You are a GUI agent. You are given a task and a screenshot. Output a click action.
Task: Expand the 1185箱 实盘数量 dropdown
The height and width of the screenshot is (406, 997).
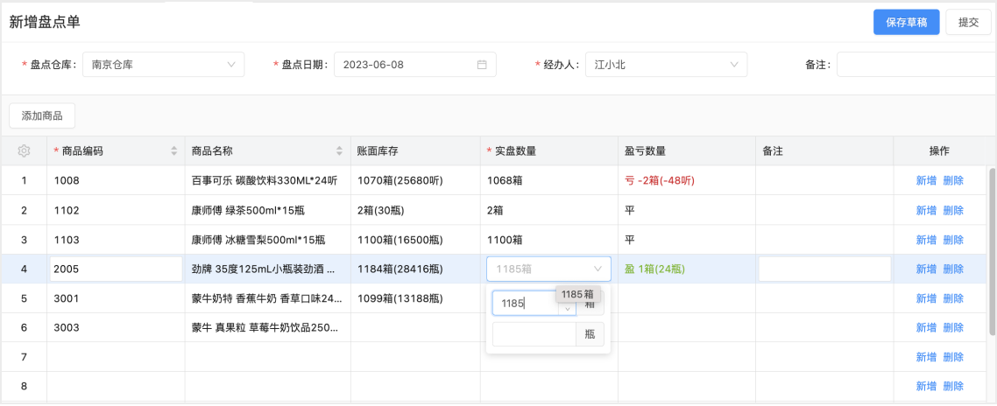598,269
